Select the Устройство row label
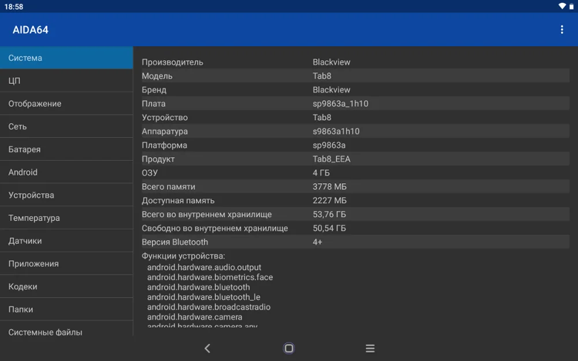This screenshot has width=578, height=361. pyautogui.click(x=164, y=117)
